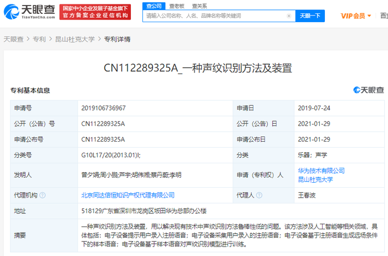Clear the search field with the X icon
388x256 pixels.
289,16
